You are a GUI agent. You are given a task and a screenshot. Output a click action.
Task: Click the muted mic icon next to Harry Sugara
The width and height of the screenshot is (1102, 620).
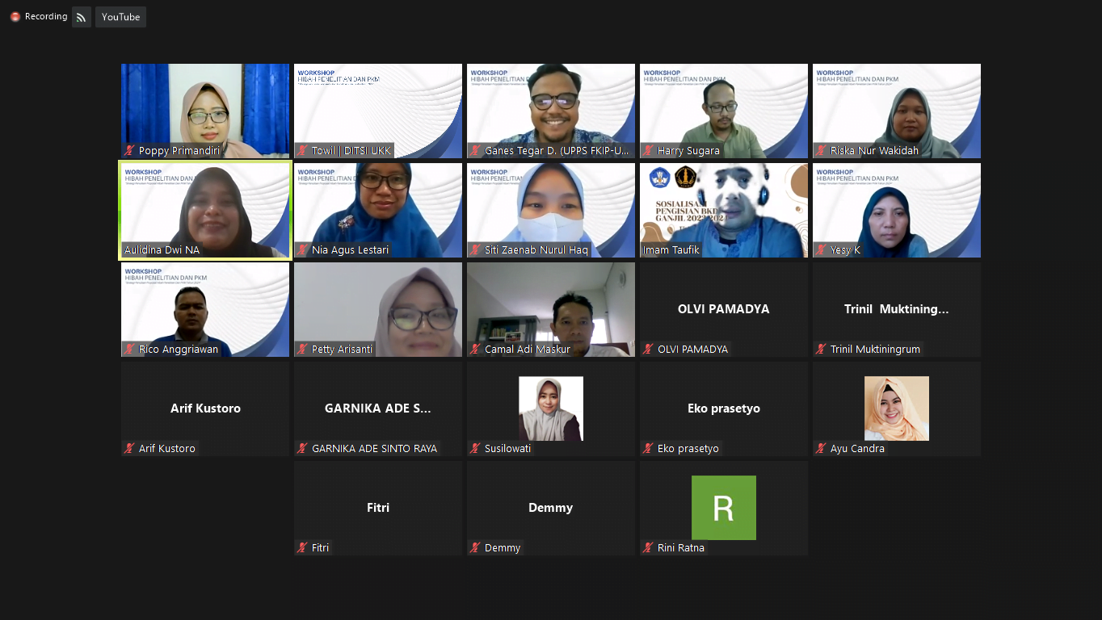click(646, 151)
